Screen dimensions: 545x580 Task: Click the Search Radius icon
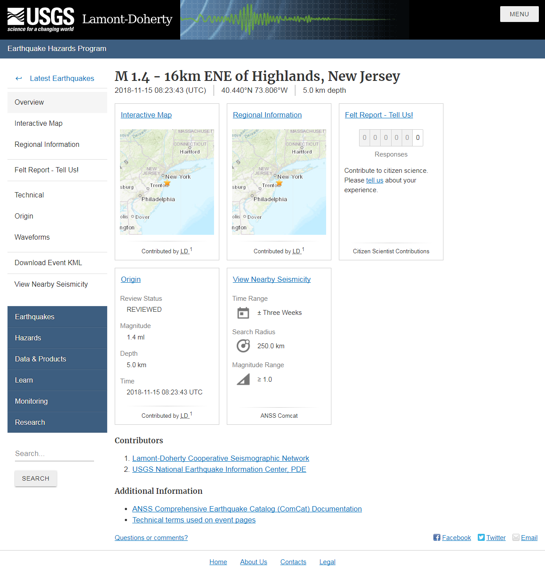(243, 346)
